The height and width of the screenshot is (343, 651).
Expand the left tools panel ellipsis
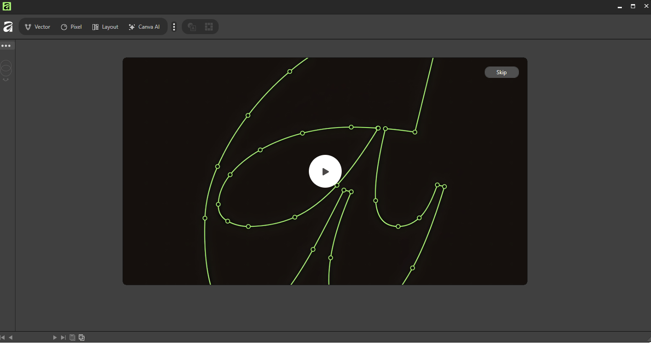(6, 46)
